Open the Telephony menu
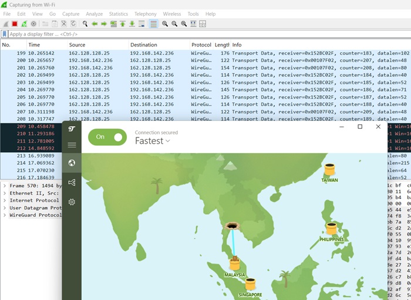Screen dimensions: 411x300 (x=146, y=14)
